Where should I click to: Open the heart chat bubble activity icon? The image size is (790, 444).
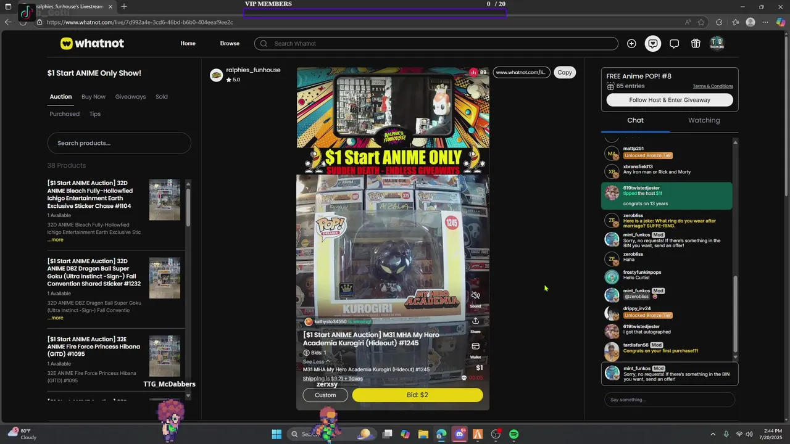[x=653, y=44]
